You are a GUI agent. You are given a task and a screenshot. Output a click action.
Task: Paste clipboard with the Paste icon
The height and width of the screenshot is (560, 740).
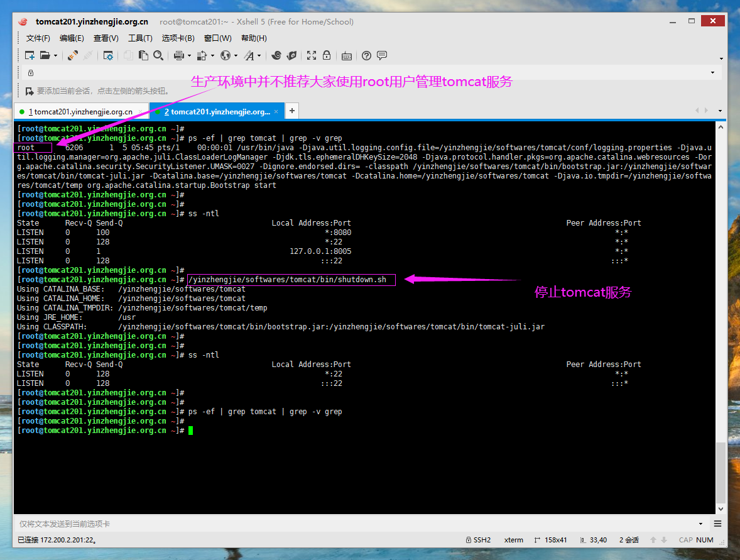tap(143, 56)
